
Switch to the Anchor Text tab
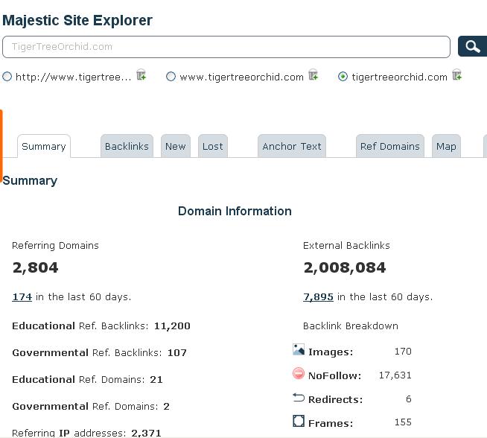[x=292, y=146]
